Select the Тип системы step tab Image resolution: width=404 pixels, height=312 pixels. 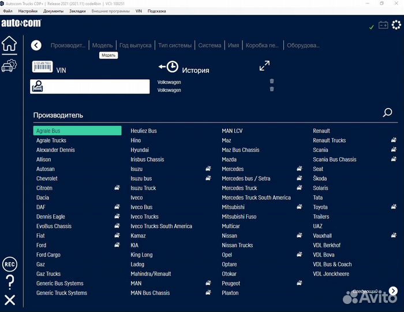point(174,45)
